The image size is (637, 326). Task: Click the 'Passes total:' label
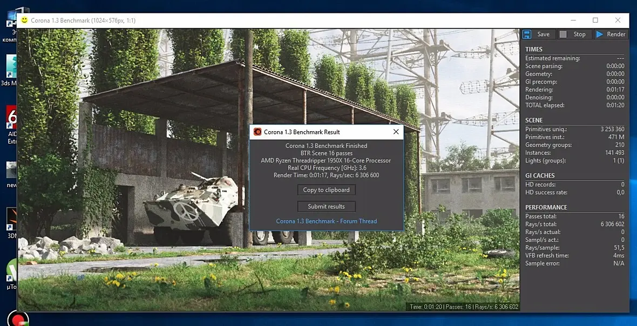coord(541,216)
